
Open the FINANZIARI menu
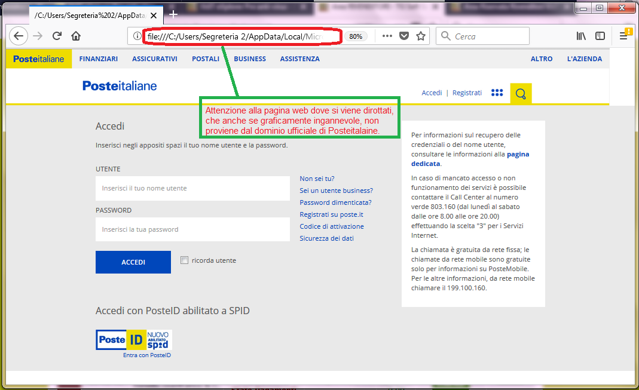click(x=99, y=59)
